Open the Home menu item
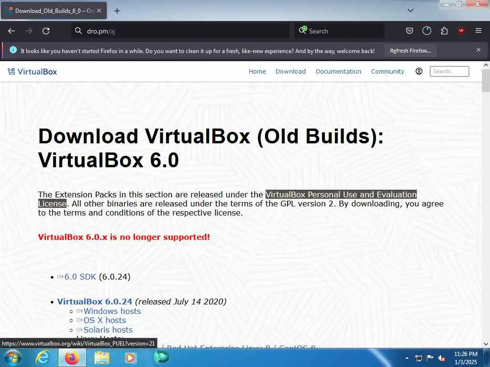490x367 pixels. tap(257, 72)
